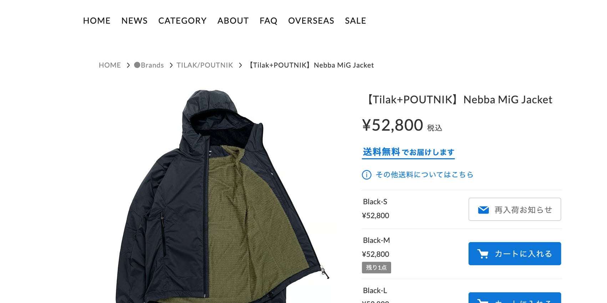Image resolution: width=607 pixels, height=303 pixels.
Task: Open the 送料無料 free shipping link
Action: point(408,152)
